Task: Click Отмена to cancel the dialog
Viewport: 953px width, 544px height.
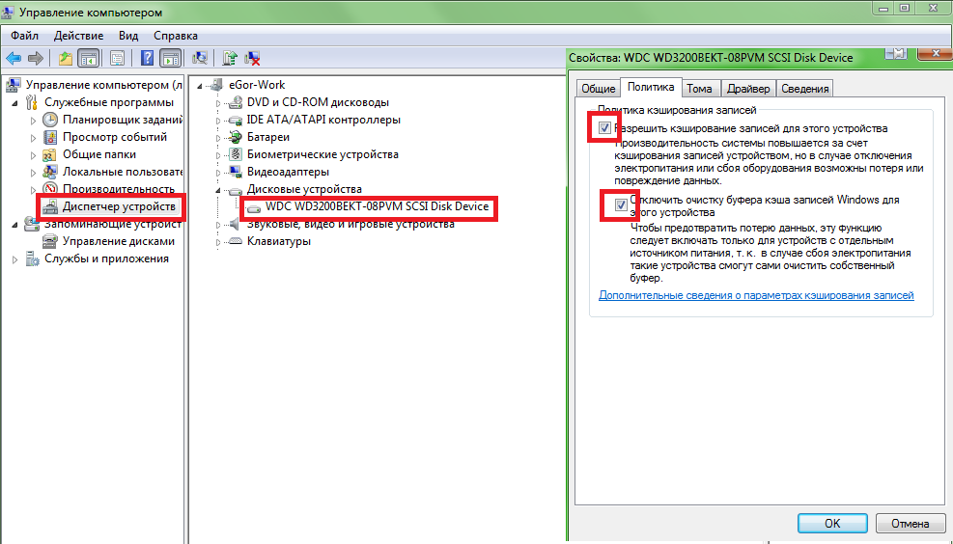Action: coord(911,523)
